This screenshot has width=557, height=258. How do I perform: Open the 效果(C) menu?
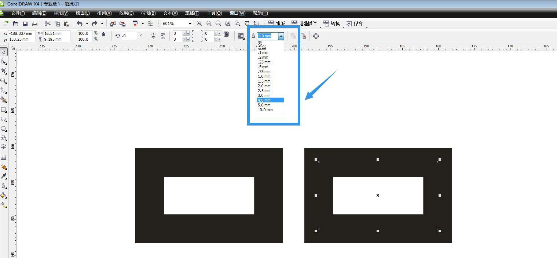[126, 13]
